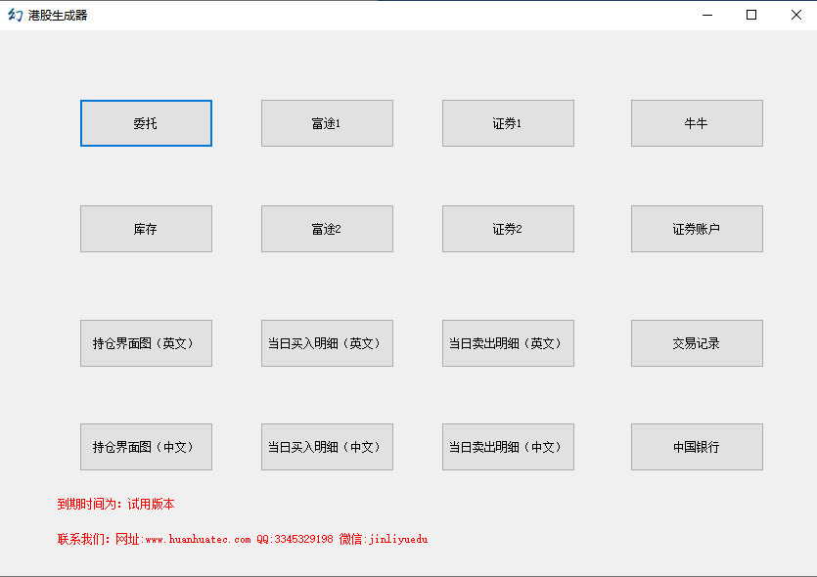Choose the 富途2 button
This screenshot has width=817, height=577.
(327, 229)
